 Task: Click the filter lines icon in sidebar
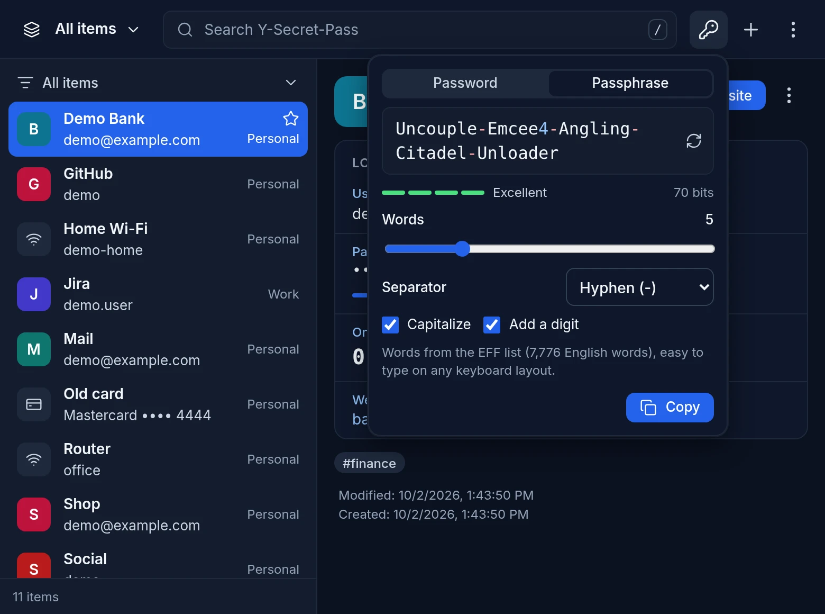click(25, 83)
